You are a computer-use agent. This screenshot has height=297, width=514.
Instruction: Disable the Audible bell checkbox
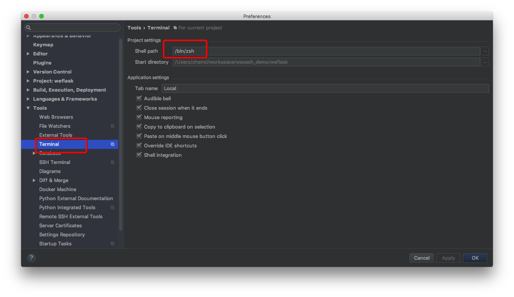[139, 98]
